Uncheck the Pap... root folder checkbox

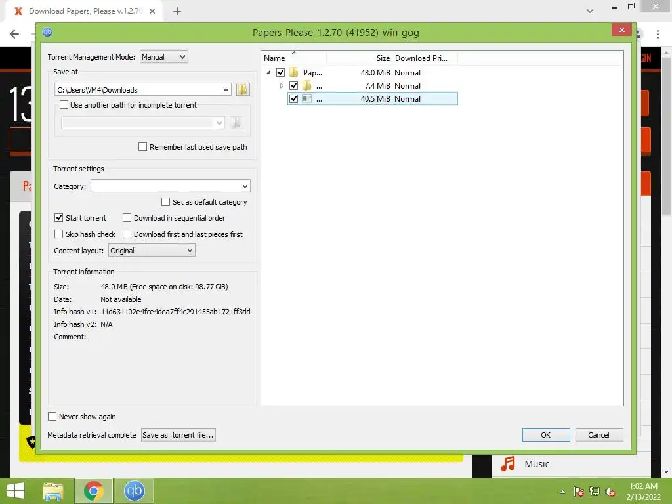point(281,72)
